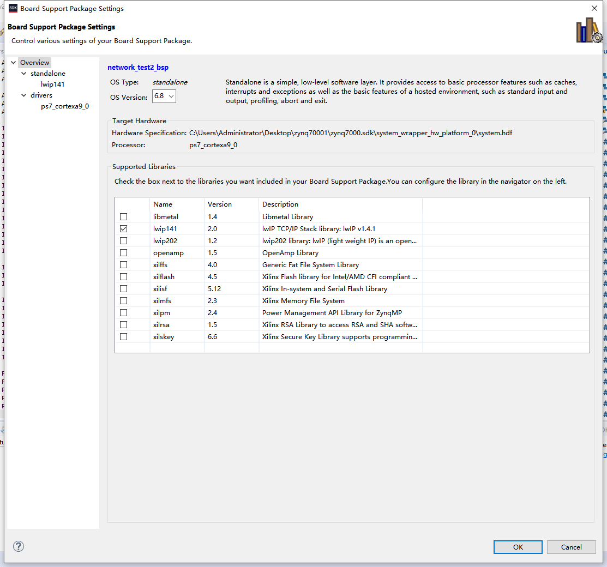Enable the xilrsa library checkbox

coord(123,325)
